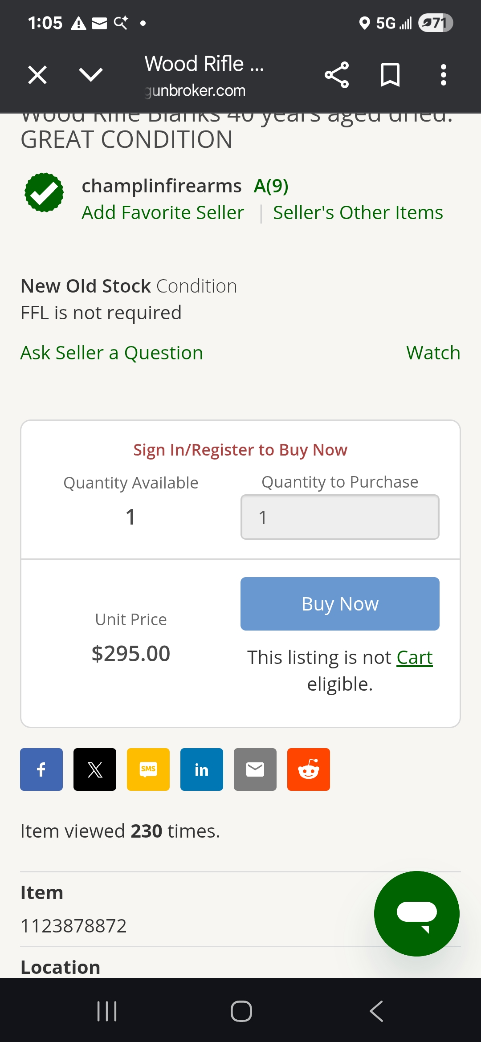This screenshot has height=1042, width=481.
Task: Share listing on LinkedIn
Action: [202, 769]
